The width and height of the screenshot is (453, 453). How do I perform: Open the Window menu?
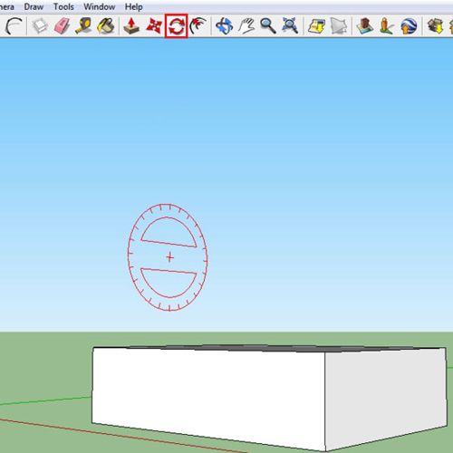point(100,6)
